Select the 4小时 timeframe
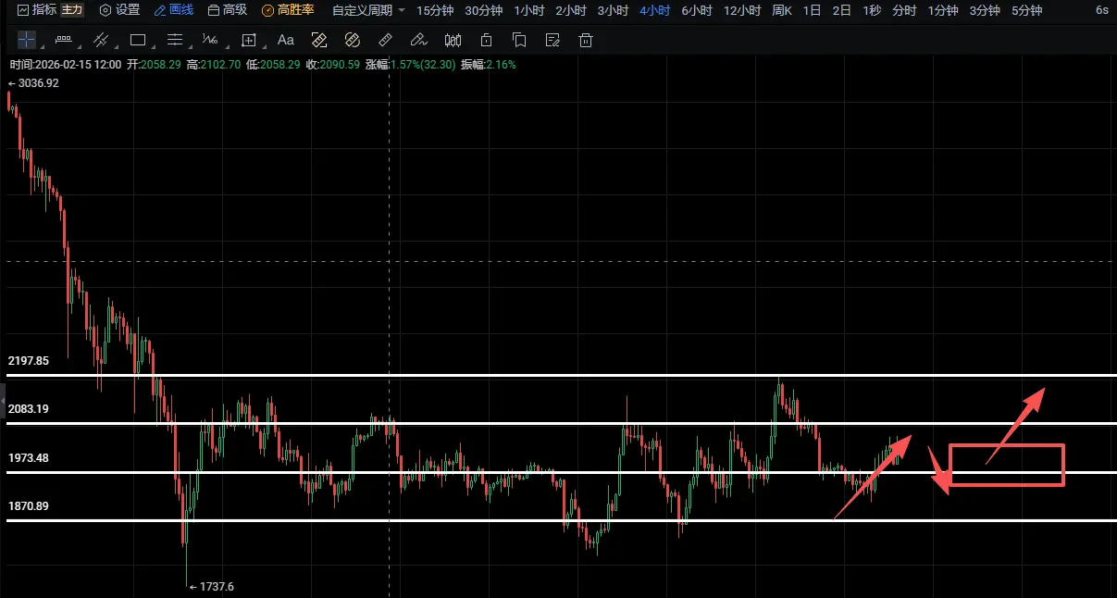The image size is (1117, 598). 654,10
